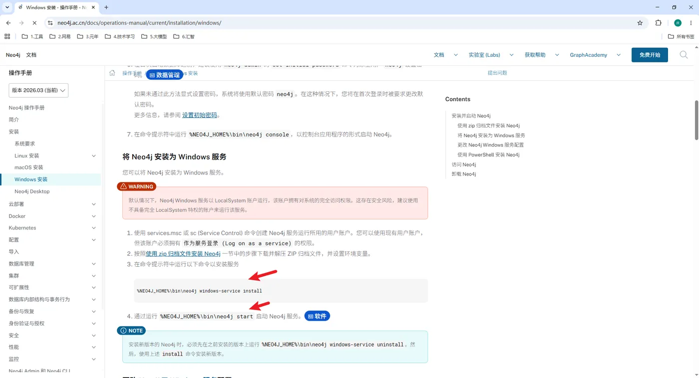Screen dimensions: 699x378
Task: Expand the 数据库管理 chevron in sidebar
Action: (x=94, y=264)
